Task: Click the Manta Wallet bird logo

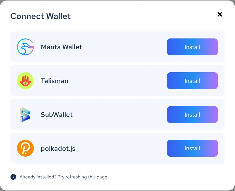Action: [x=25, y=47]
